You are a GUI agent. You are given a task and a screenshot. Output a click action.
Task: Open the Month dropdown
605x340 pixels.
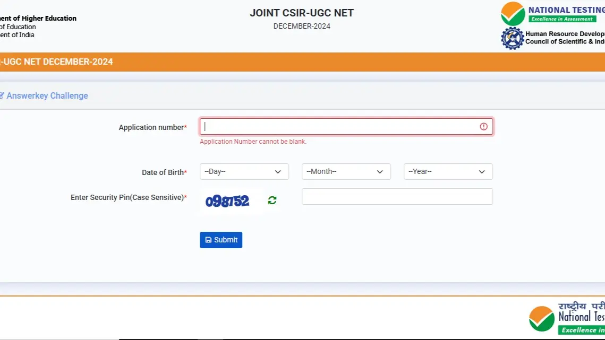(346, 171)
